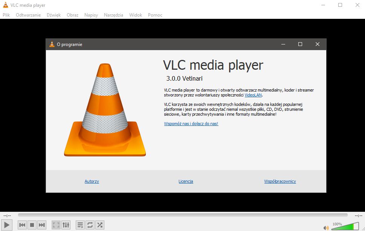Click the large VLC cone logo
This screenshot has height=231, width=365.
(x=105, y=110)
